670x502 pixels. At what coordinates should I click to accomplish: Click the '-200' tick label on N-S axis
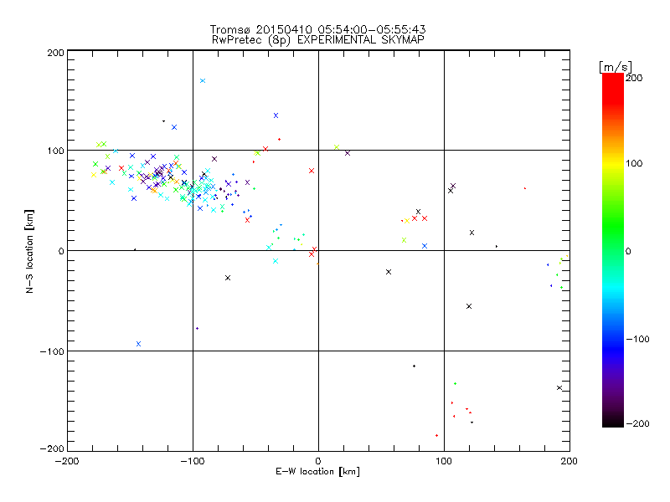coord(52,448)
